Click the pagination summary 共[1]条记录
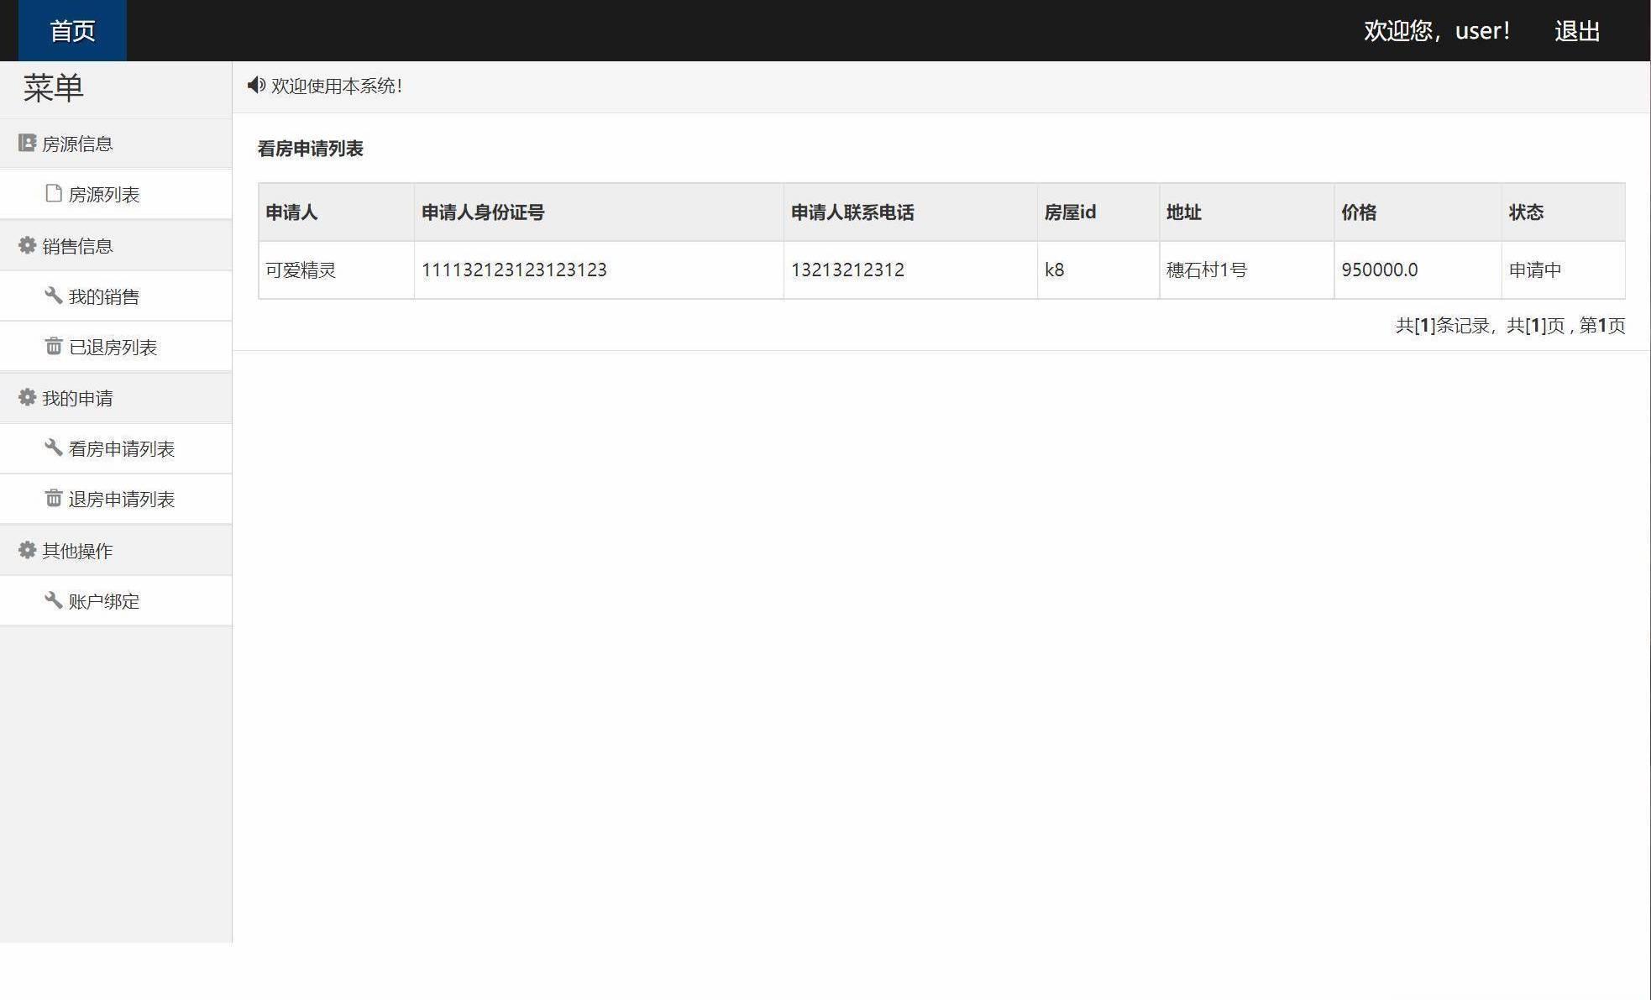This screenshot has height=1000, width=1651. coord(1443,325)
